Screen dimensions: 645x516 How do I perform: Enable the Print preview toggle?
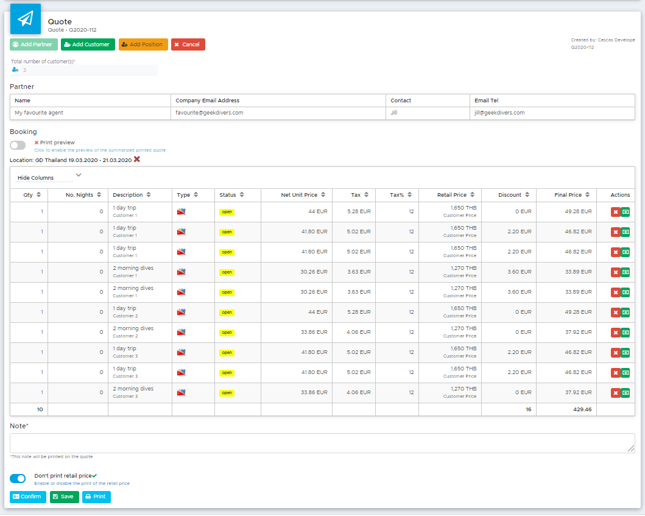(x=18, y=145)
